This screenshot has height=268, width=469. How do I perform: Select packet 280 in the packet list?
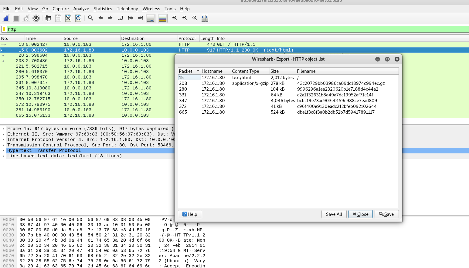pyautogui.click(x=87, y=72)
